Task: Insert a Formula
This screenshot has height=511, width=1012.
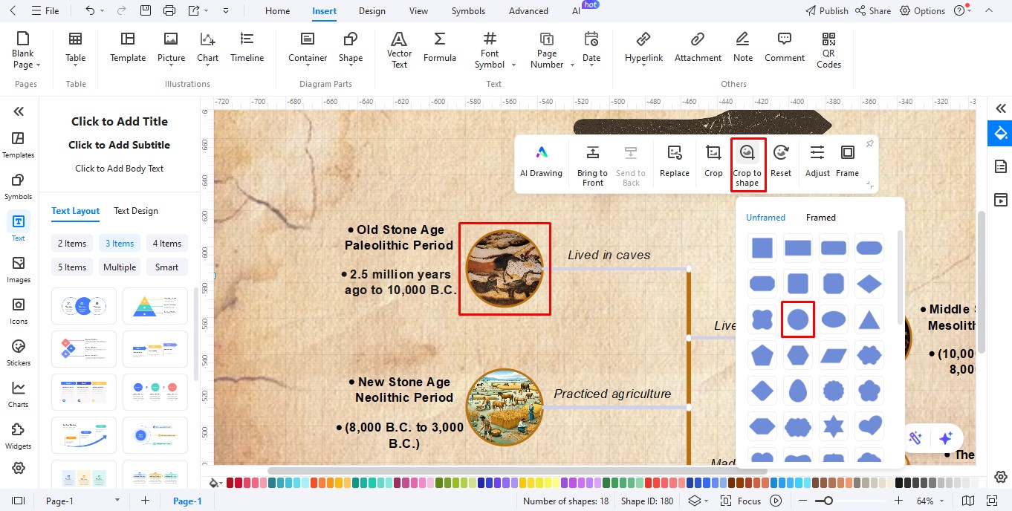Action: coord(439,50)
